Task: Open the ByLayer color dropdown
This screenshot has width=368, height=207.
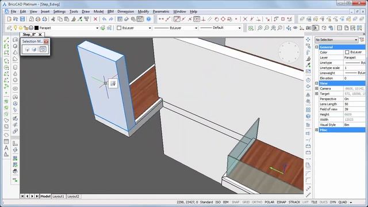Action: (149, 28)
